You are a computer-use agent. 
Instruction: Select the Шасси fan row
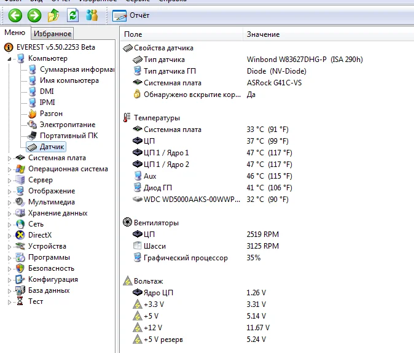267,246
